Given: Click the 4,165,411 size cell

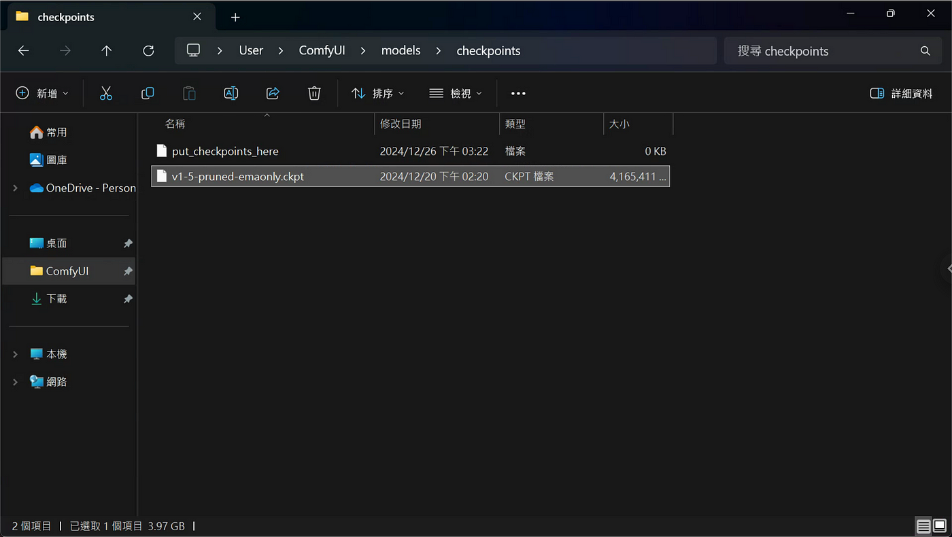Looking at the screenshot, I should click(x=638, y=176).
